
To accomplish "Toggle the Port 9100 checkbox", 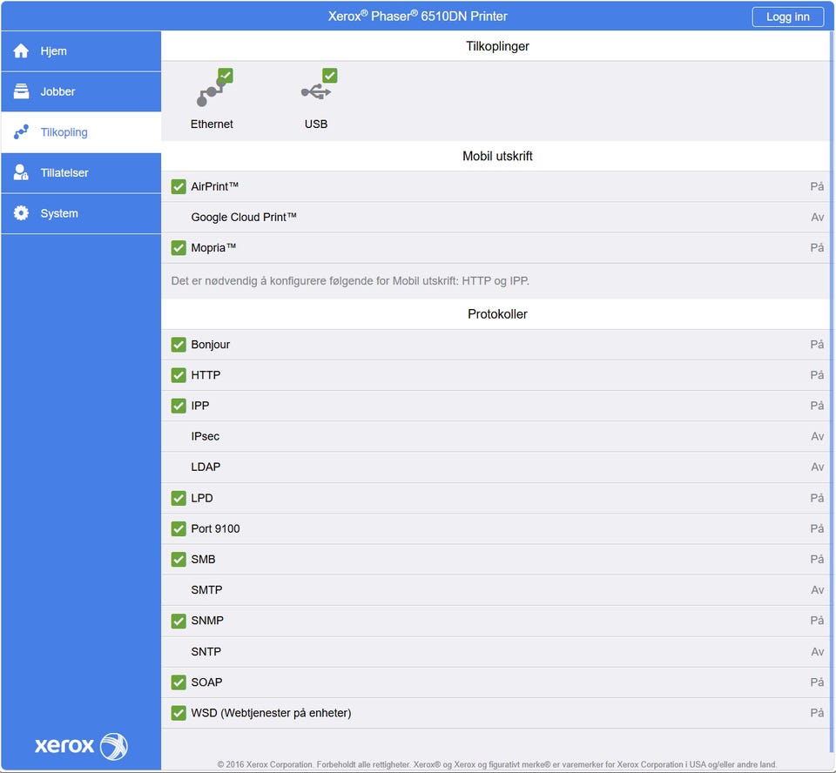I will pyautogui.click(x=179, y=529).
